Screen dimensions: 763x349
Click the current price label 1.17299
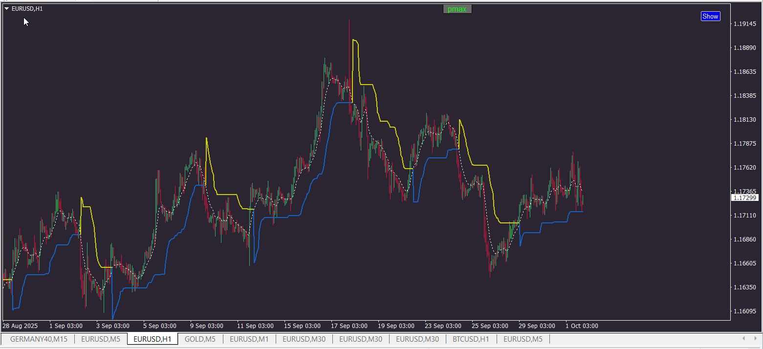pos(745,197)
